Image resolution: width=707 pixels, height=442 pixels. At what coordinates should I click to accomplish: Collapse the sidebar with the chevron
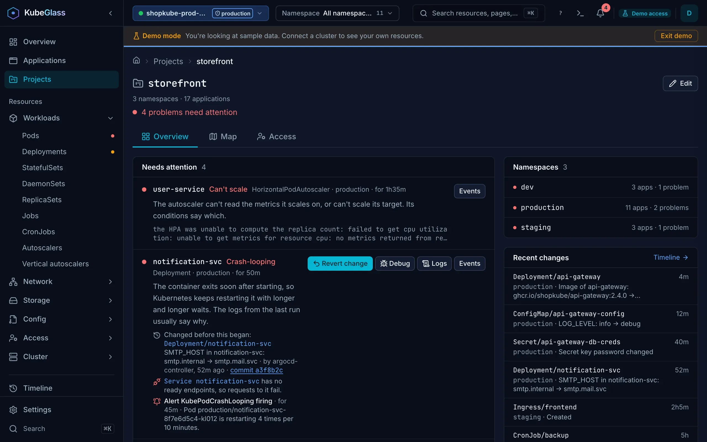(110, 13)
